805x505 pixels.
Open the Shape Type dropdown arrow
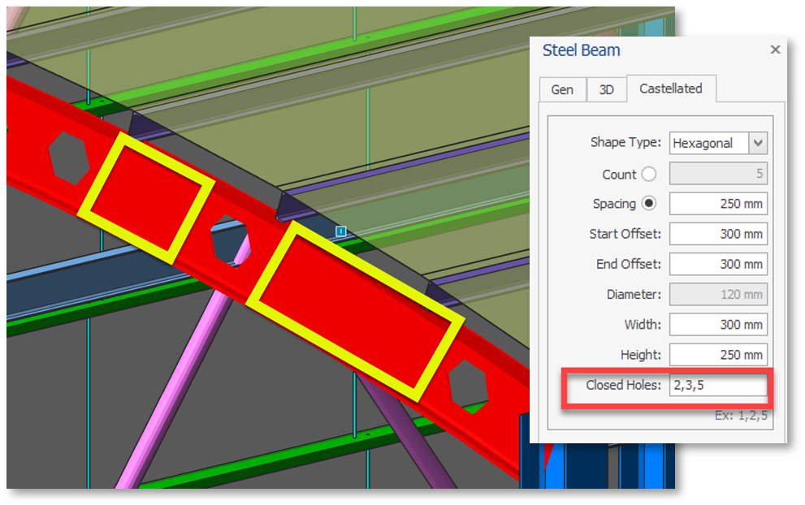(x=758, y=144)
